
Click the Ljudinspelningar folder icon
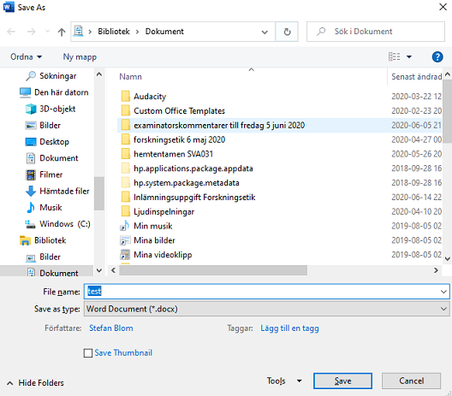[125, 211]
